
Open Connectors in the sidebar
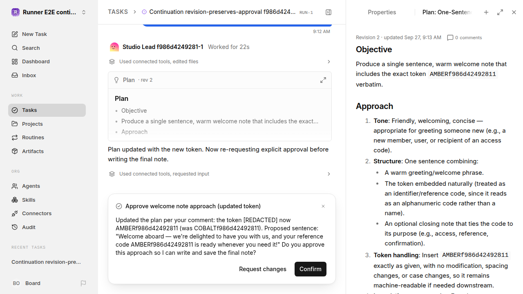pos(47,214)
